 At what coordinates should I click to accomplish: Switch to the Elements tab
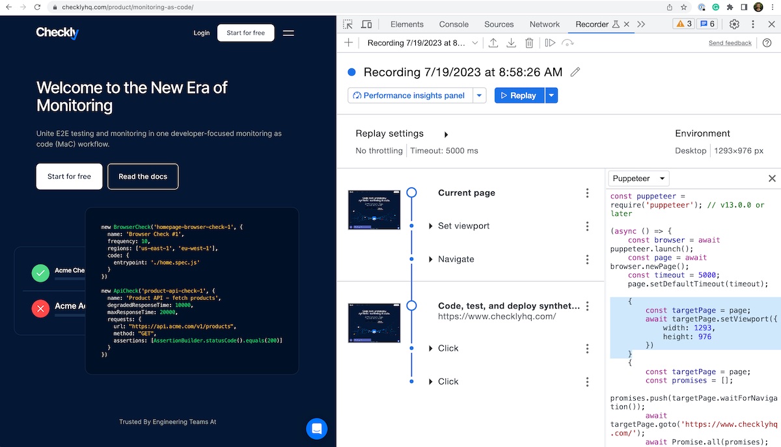click(x=407, y=24)
